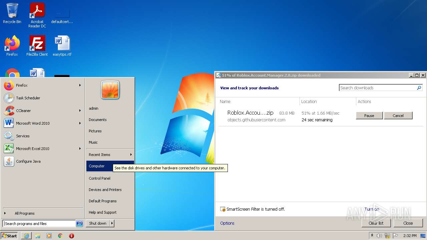Open Help and Support
427x240 pixels.
tap(110, 212)
